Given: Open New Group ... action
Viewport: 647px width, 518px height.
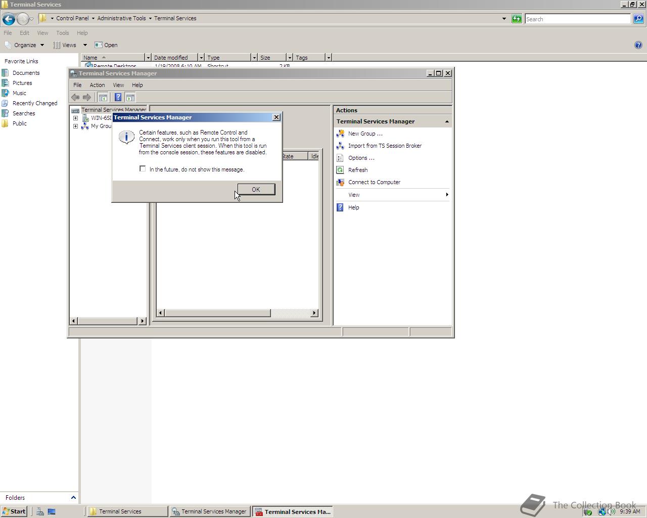Looking at the screenshot, I should pyautogui.click(x=365, y=134).
